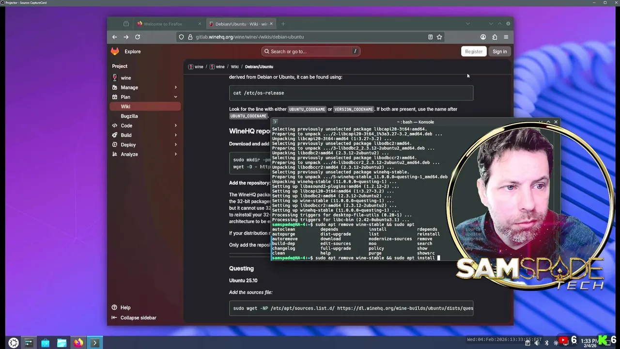Expand the Manage sidebar section

pos(145,87)
